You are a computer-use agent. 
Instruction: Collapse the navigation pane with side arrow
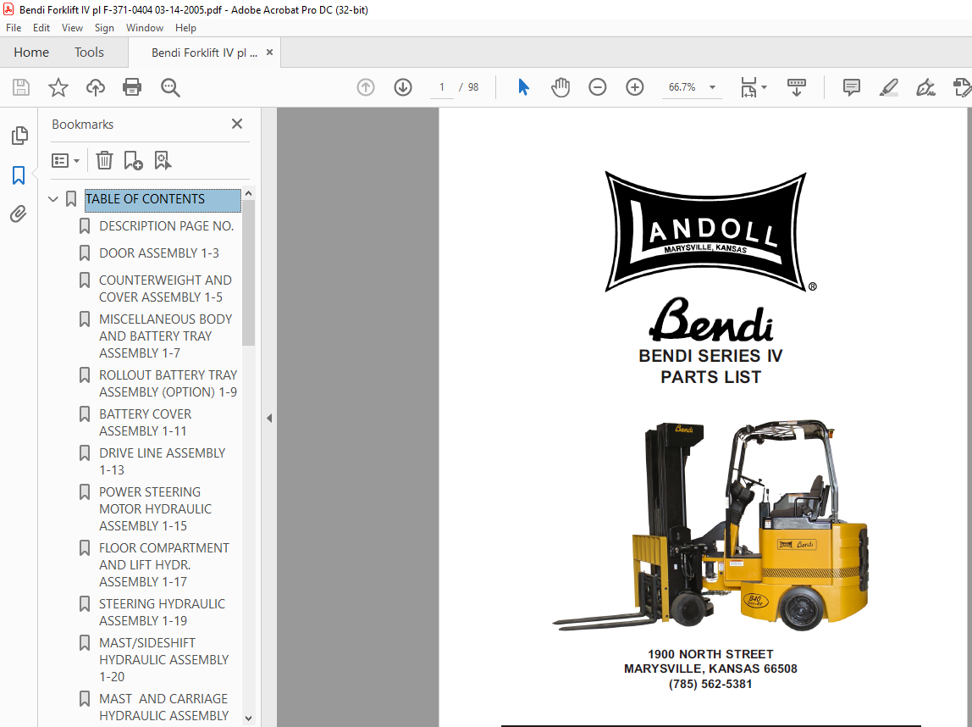(x=269, y=418)
